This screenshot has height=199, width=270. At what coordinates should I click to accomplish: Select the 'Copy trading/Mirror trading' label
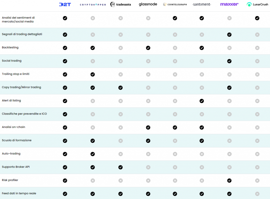(22, 87)
